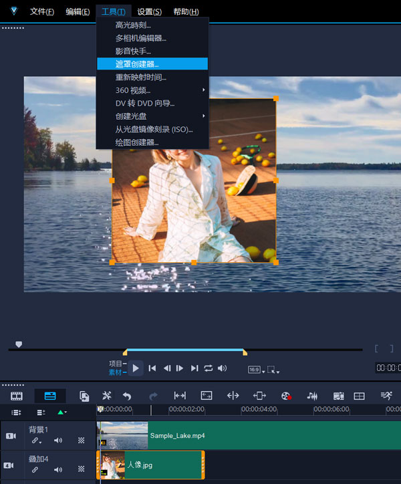
Task: Mute the 叠加4 overlay track audio
Action: tap(58, 470)
